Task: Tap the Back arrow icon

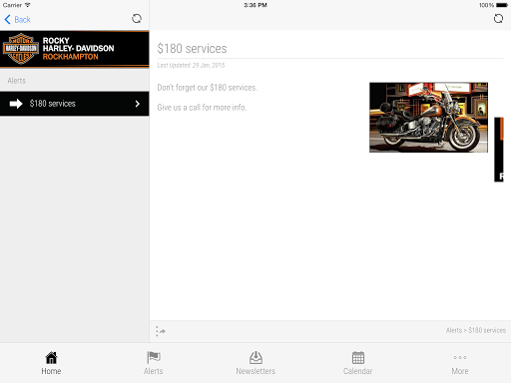Action: [x=7, y=19]
